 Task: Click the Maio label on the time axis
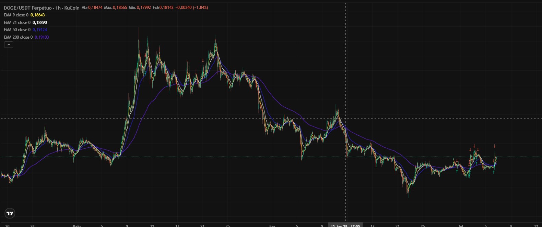76,225
